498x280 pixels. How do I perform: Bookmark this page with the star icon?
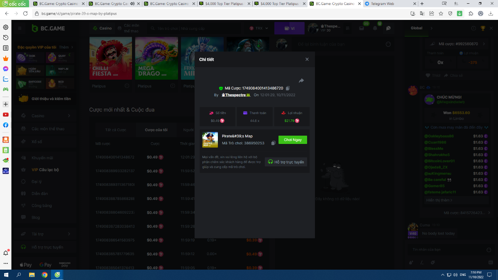[x=441, y=13]
